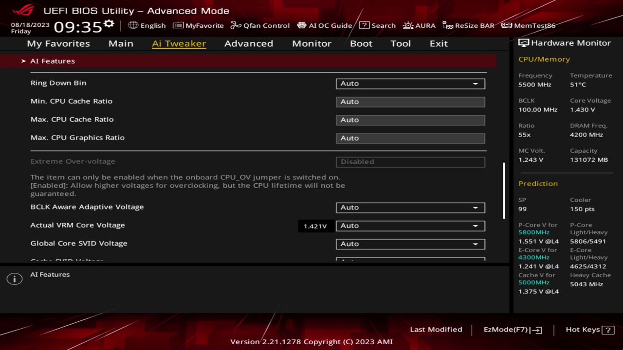The image size is (623, 350).
Task: Select BCLK Aware Adaptive Voltage label
Action: 87,207
